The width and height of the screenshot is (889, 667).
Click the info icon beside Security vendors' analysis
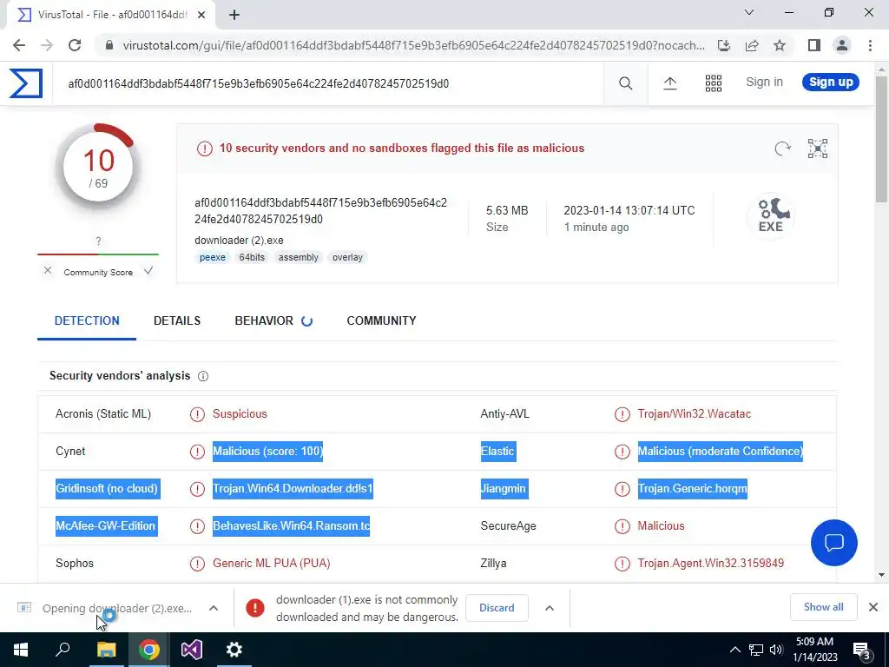(203, 376)
